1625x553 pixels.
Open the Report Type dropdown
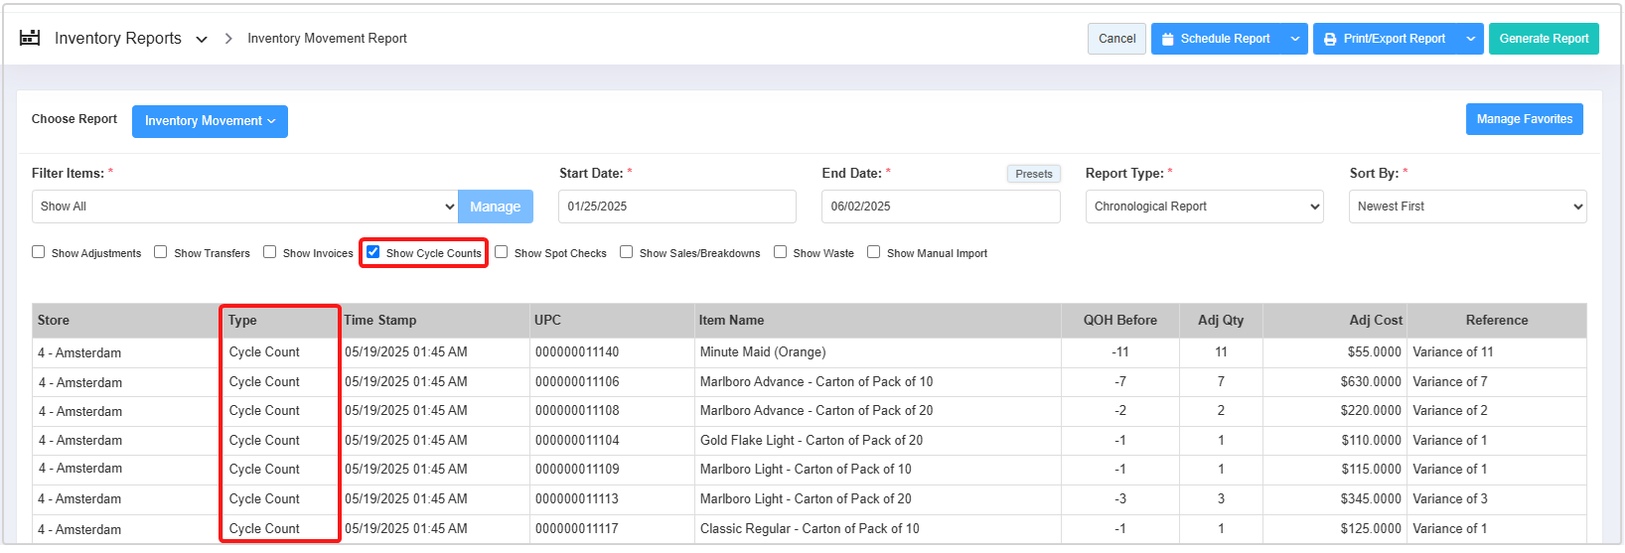[x=1204, y=207]
